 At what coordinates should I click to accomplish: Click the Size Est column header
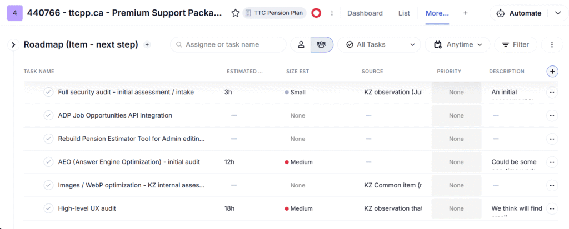(298, 72)
